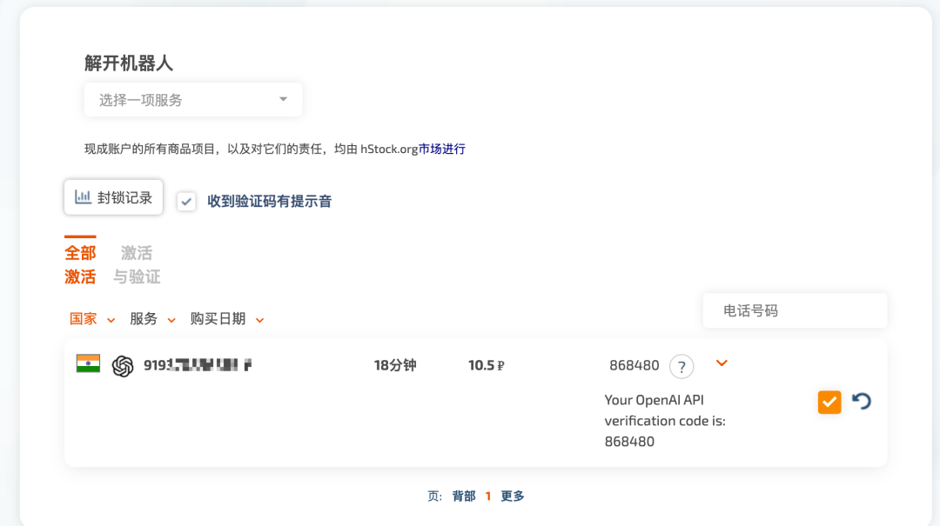Viewport: 940px width, 526px height.
Task: Toggle the 收到验证码有提示音 checkbox
Action: tap(186, 202)
